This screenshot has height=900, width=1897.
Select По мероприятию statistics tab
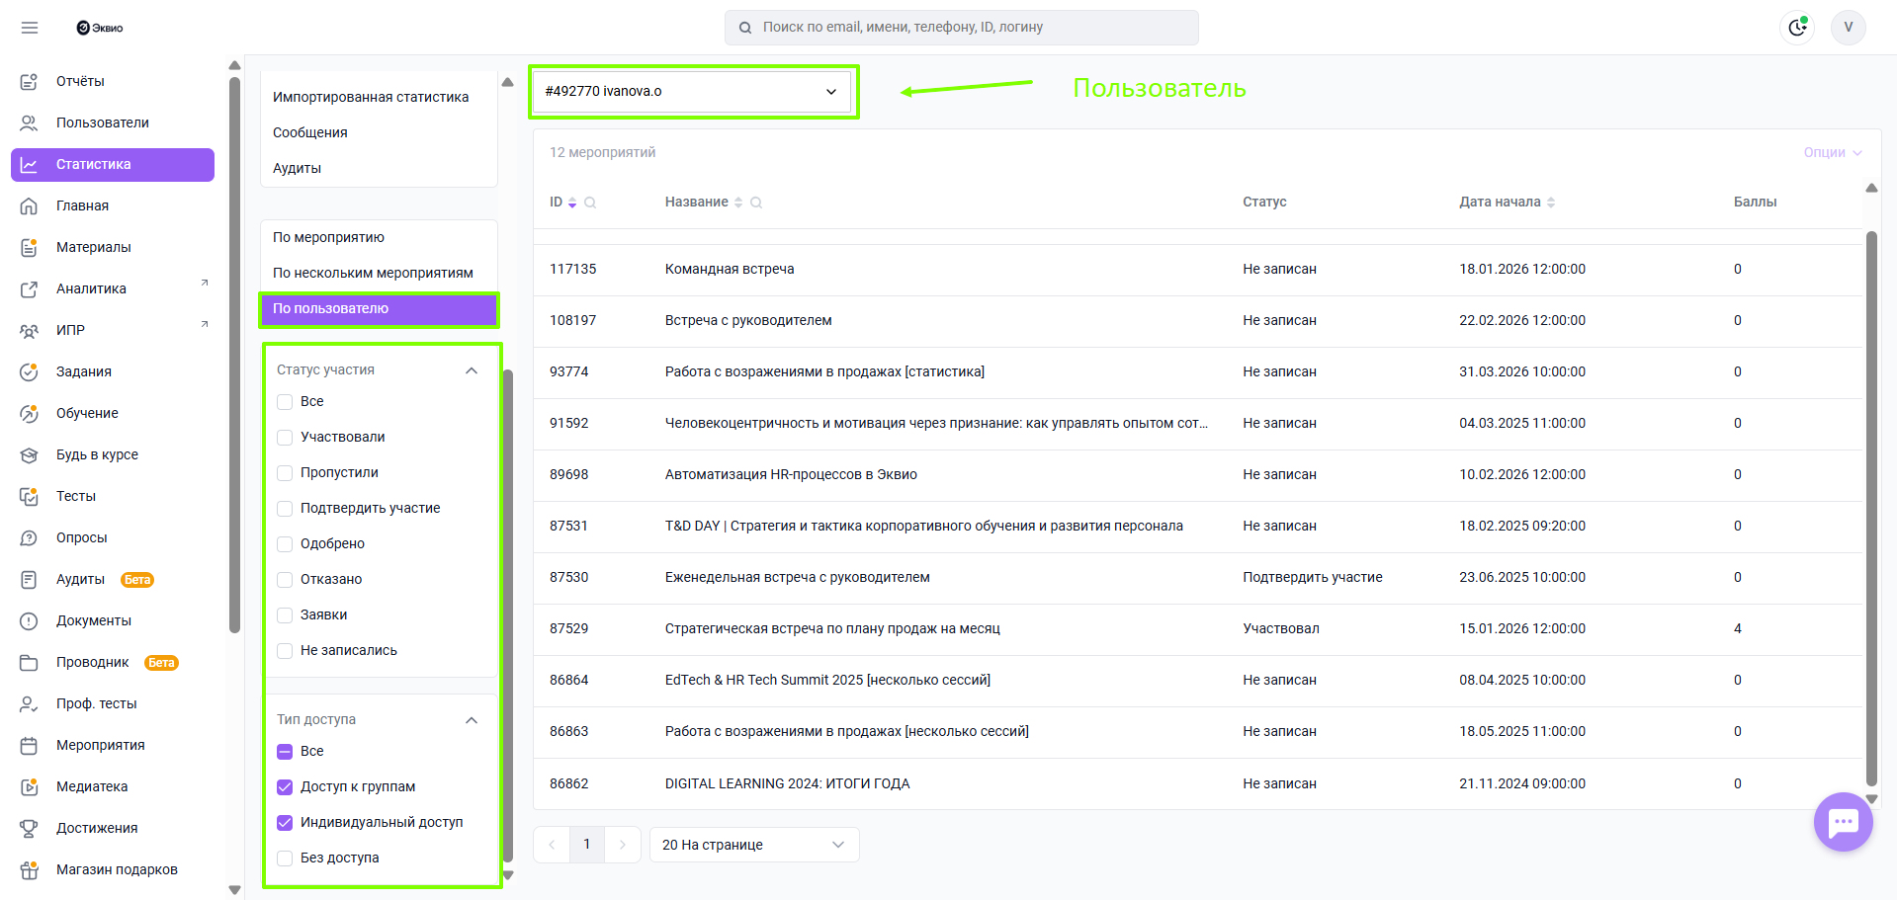(329, 237)
